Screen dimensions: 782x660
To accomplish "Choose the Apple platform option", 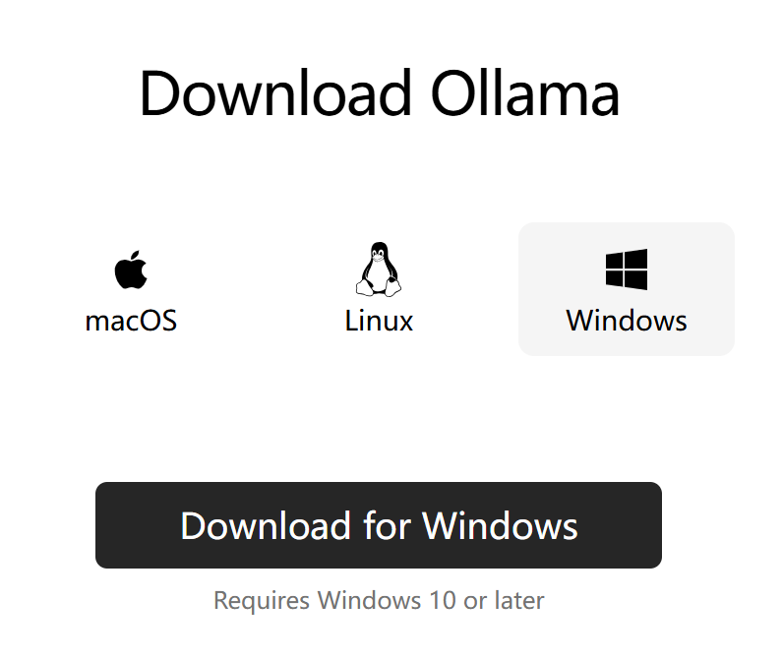I will (131, 289).
